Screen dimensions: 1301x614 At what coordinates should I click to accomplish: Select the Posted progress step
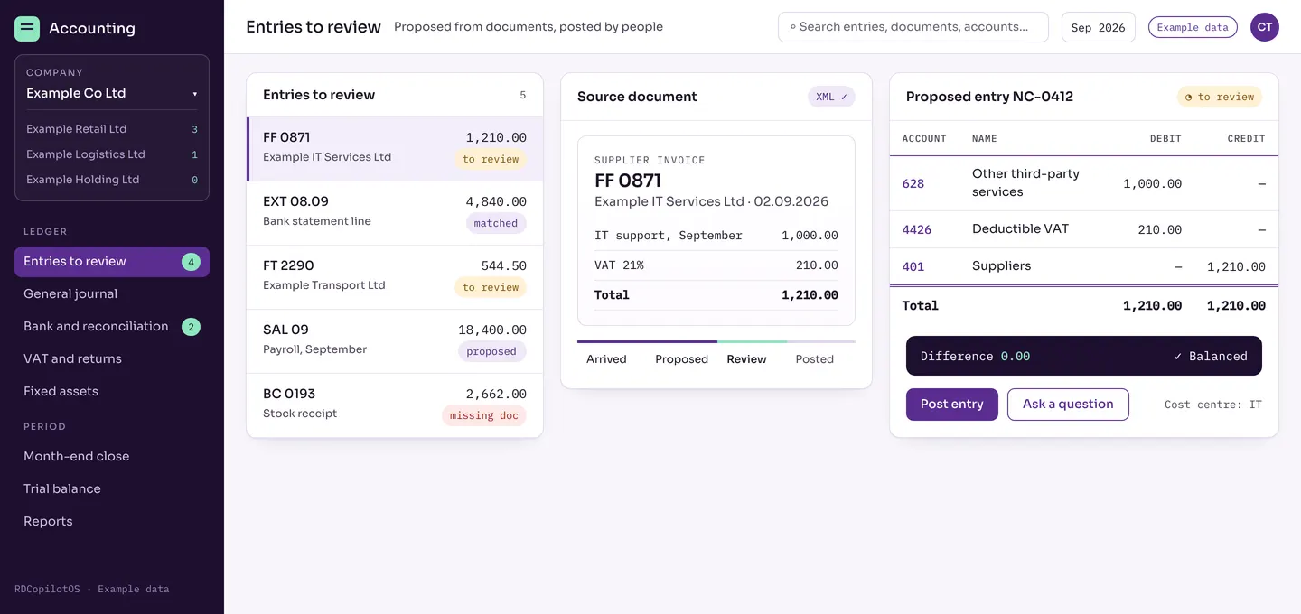pyautogui.click(x=815, y=359)
